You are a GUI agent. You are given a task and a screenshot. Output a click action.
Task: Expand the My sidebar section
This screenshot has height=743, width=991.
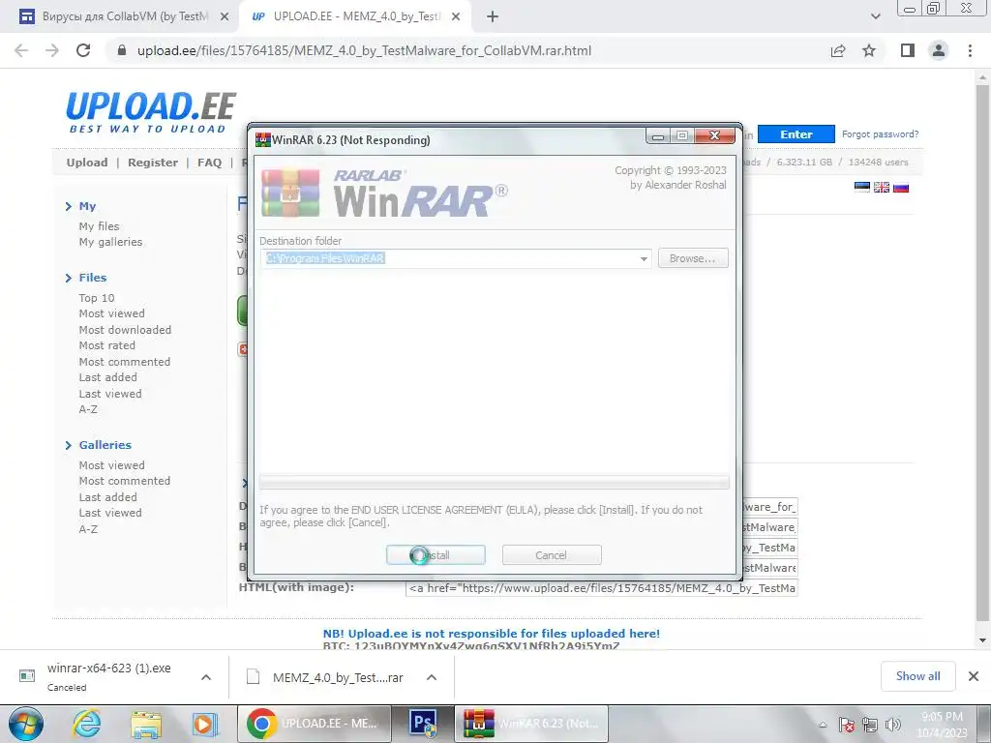tap(81, 207)
